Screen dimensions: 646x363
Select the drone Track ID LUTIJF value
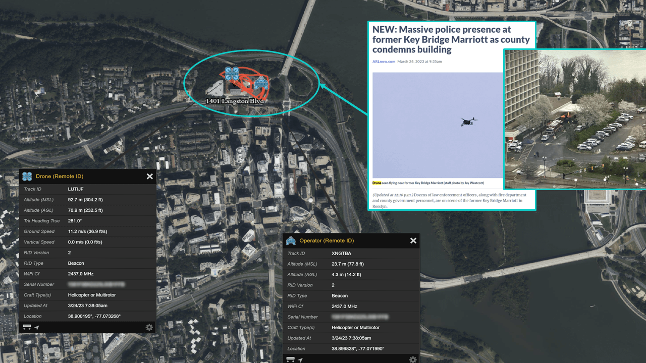click(x=77, y=189)
